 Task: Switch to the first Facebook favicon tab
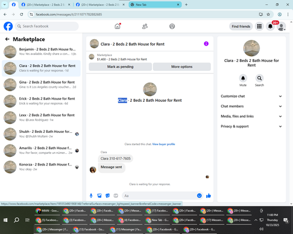[x=13, y=5]
